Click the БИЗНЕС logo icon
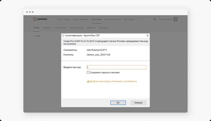 (35, 19)
